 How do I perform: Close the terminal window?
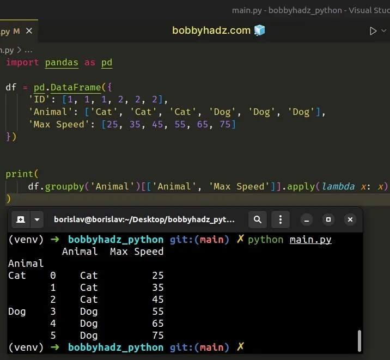[350, 219]
